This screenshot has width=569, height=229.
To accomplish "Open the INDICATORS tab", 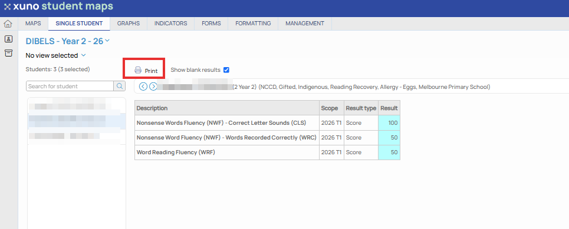I will coord(170,24).
